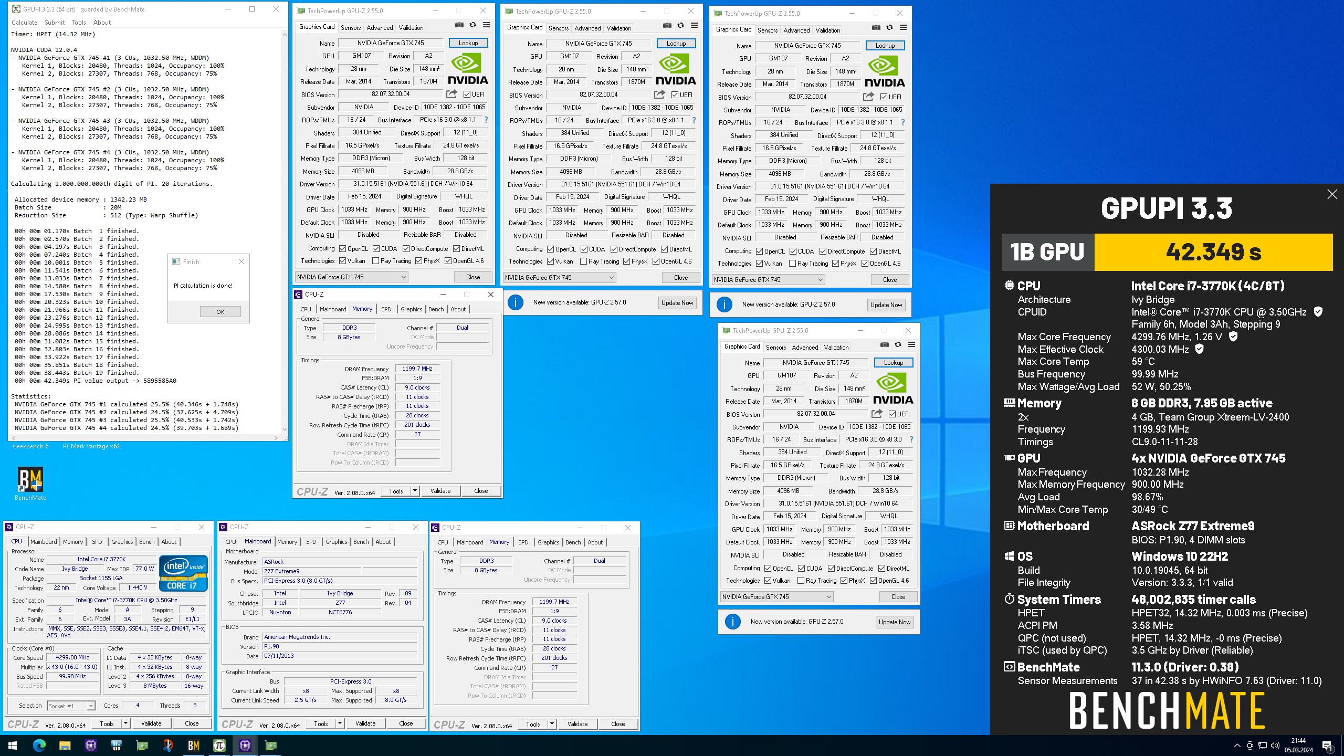
Task: Show hidden system tray icons chevron
Action: (1237, 745)
